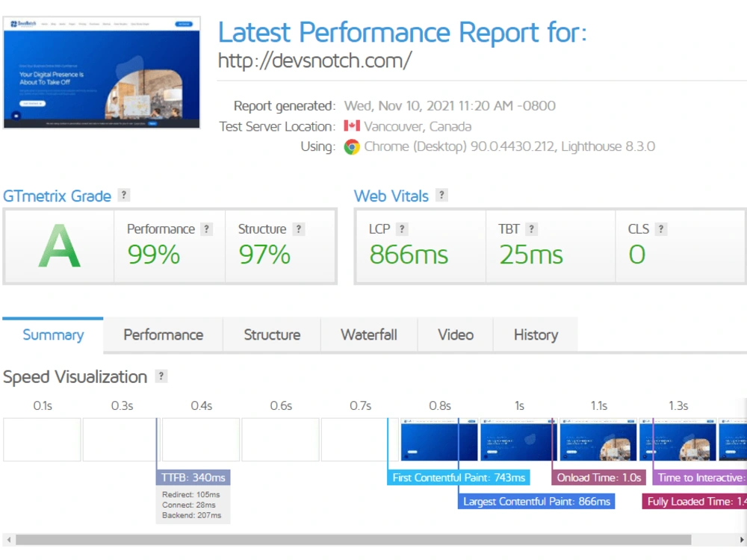Click the filmstrip frame under 1.1s
Image resolution: width=747 pixels, height=560 pixels.
[x=598, y=440]
